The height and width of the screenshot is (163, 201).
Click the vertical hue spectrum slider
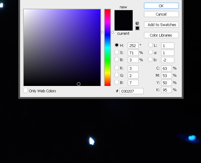[x=108, y=48]
